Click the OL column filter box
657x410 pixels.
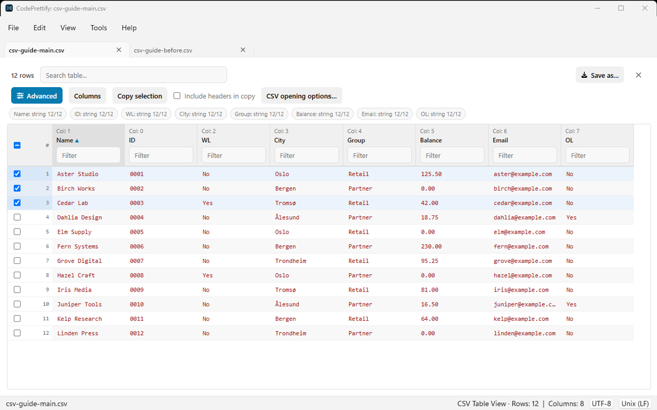pos(597,155)
